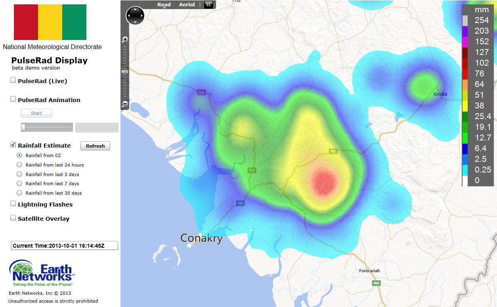The height and width of the screenshot is (307, 497).
Task: Click the 38 mm yellow legend swatch
Action: pos(465,106)
